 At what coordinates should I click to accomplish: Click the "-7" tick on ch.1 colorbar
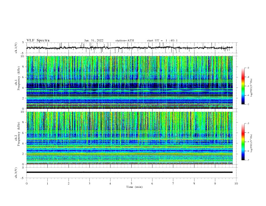pyautogui.click(x=248, y=104)
